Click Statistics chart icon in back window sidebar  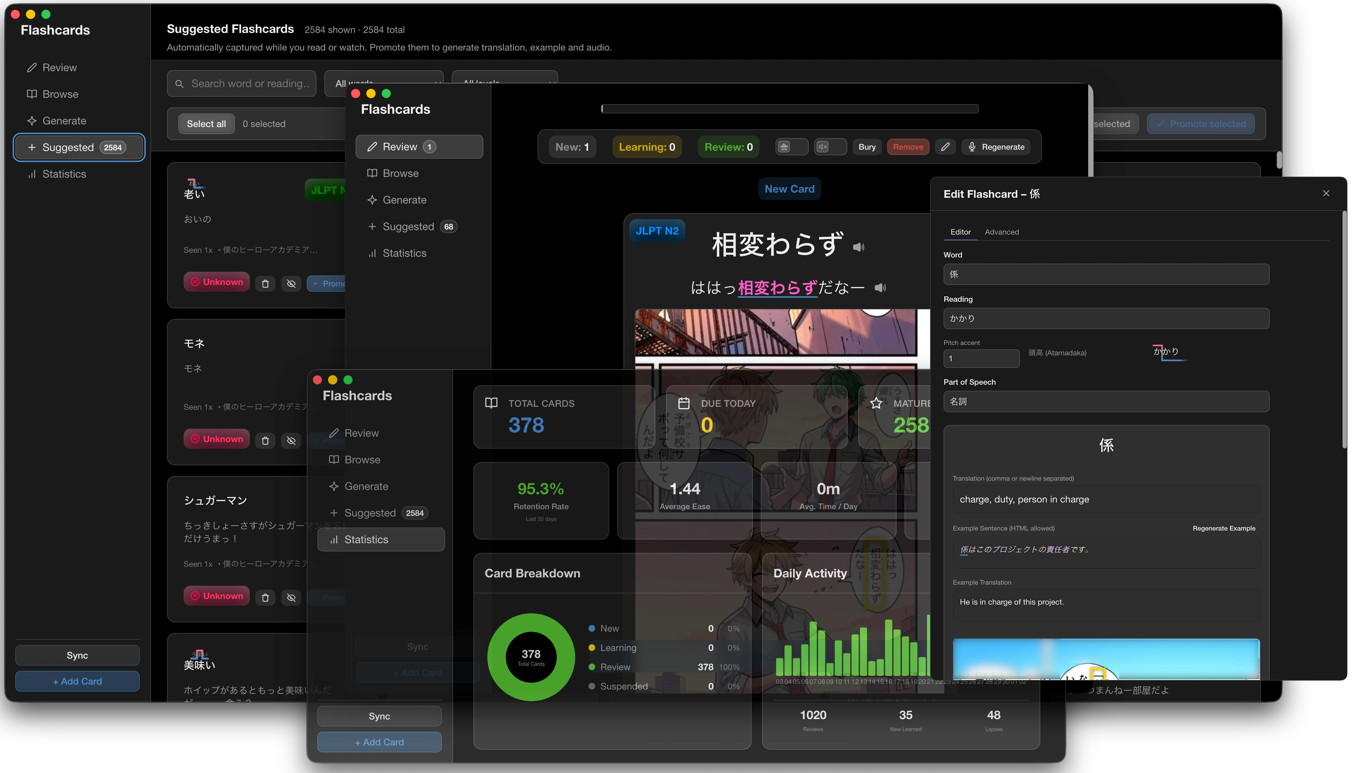(32, 174)
